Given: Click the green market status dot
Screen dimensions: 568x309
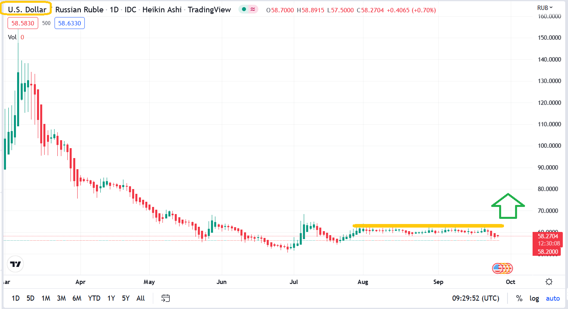Looking at the screenshot, I should click(x=244, y=10).
